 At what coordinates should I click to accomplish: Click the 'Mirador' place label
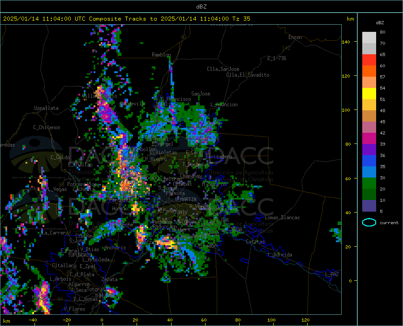[x=207, y=246]
